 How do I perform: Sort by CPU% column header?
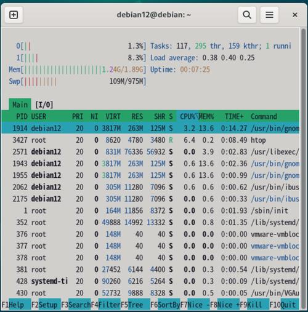tap(187, 116)
